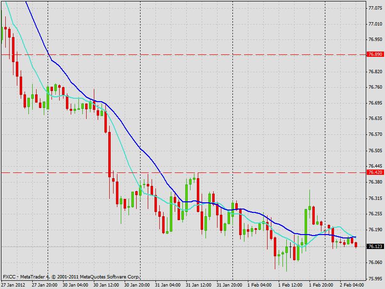Select the 76.060 price axis value
This screenshot has width=385, height=289.
(375, 262)
